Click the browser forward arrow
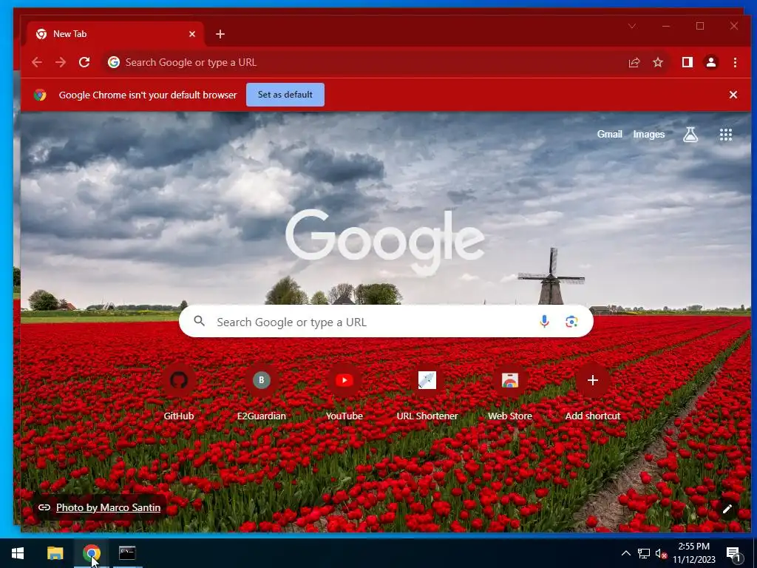Image resolution: width=757 pixels, height=568 pixels. (x=61, y=62)
